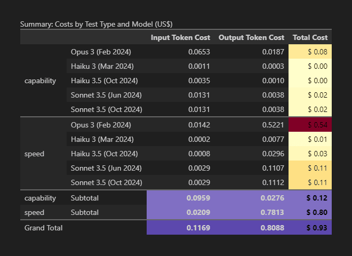Viewport: 352px width, 256px height.
Task: Select 'Sonnet 3.5 (Jun 2024)' in the speed group
Action: (x=106, y=168)
